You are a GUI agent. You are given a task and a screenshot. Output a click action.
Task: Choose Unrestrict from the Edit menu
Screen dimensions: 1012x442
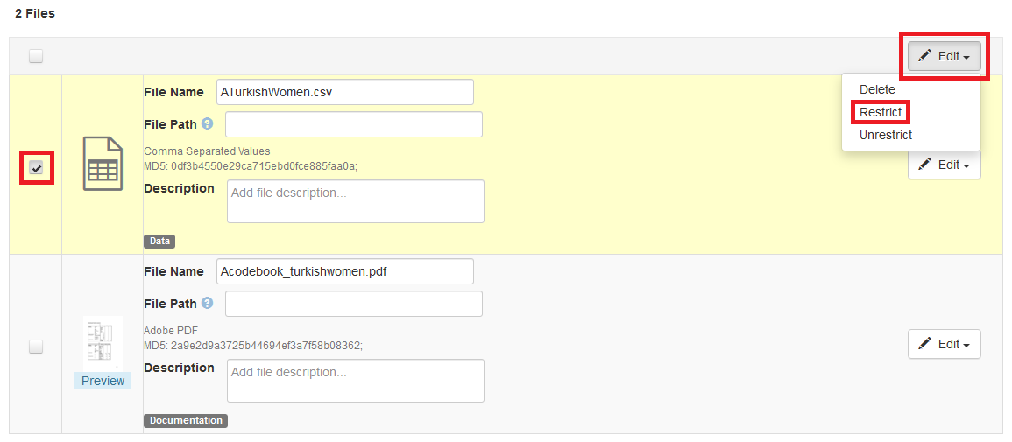coord(886,135)
